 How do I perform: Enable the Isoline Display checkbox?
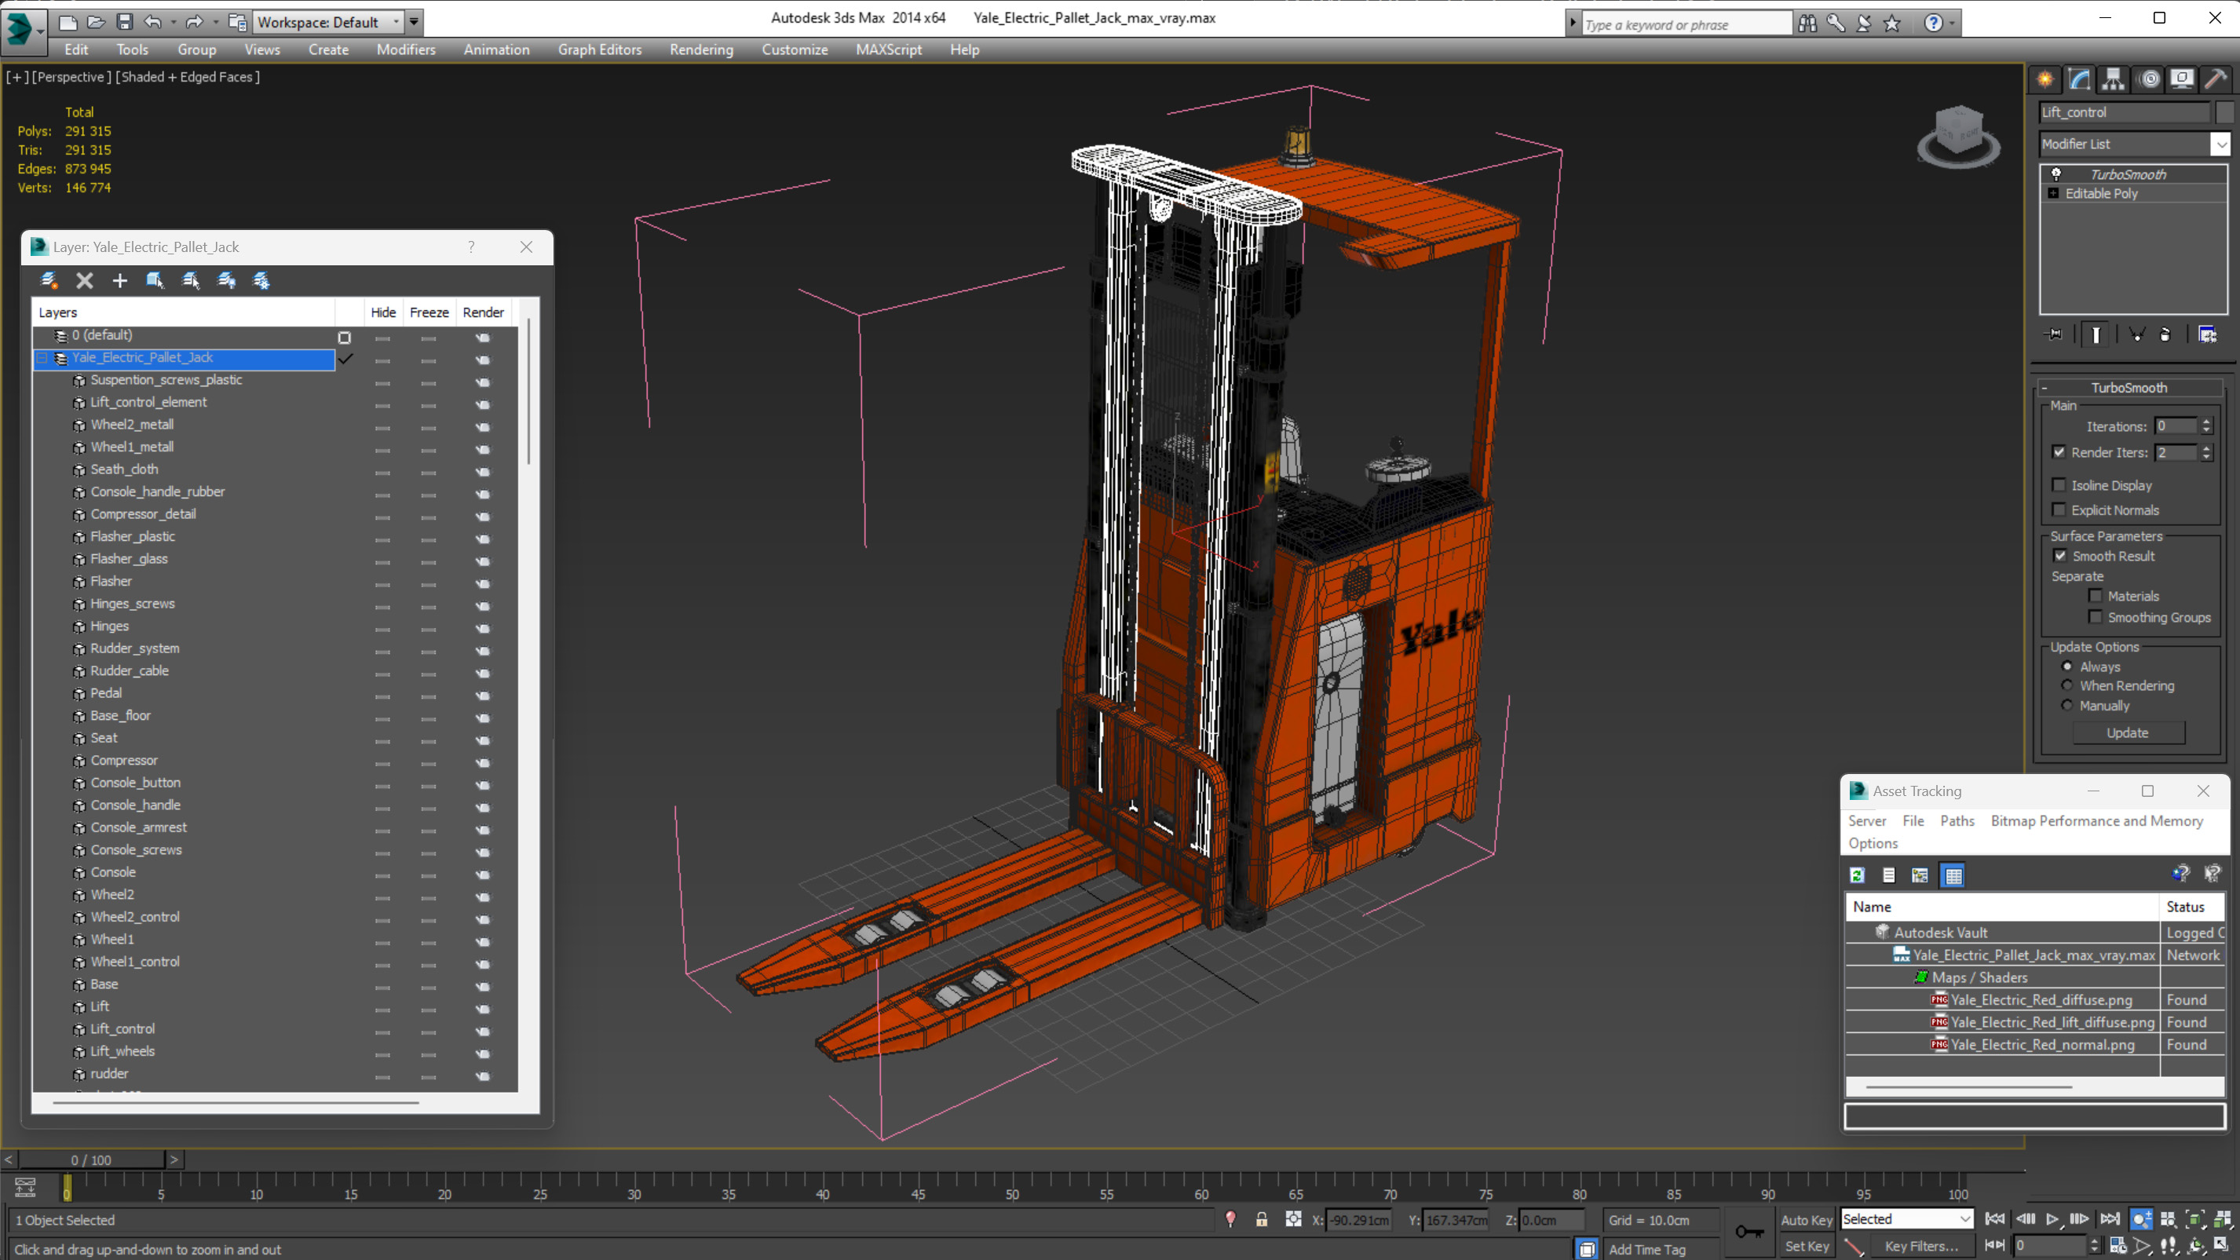2059,485
